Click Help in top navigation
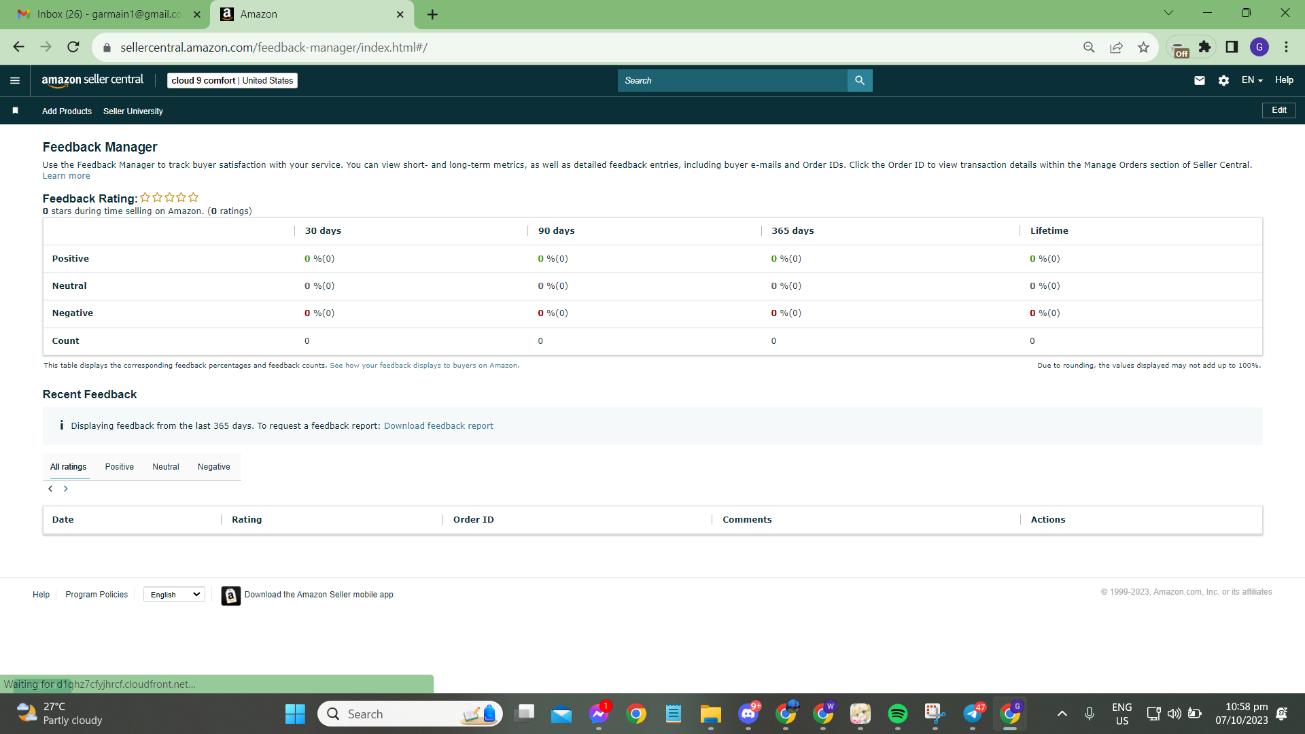The width and height of the screenshot is (1305, 734). point(1284,80)
